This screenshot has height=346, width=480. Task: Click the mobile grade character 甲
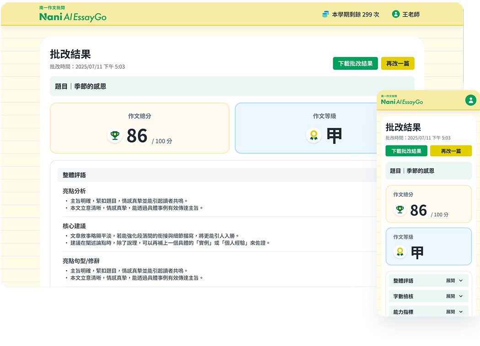coord(417,252)
